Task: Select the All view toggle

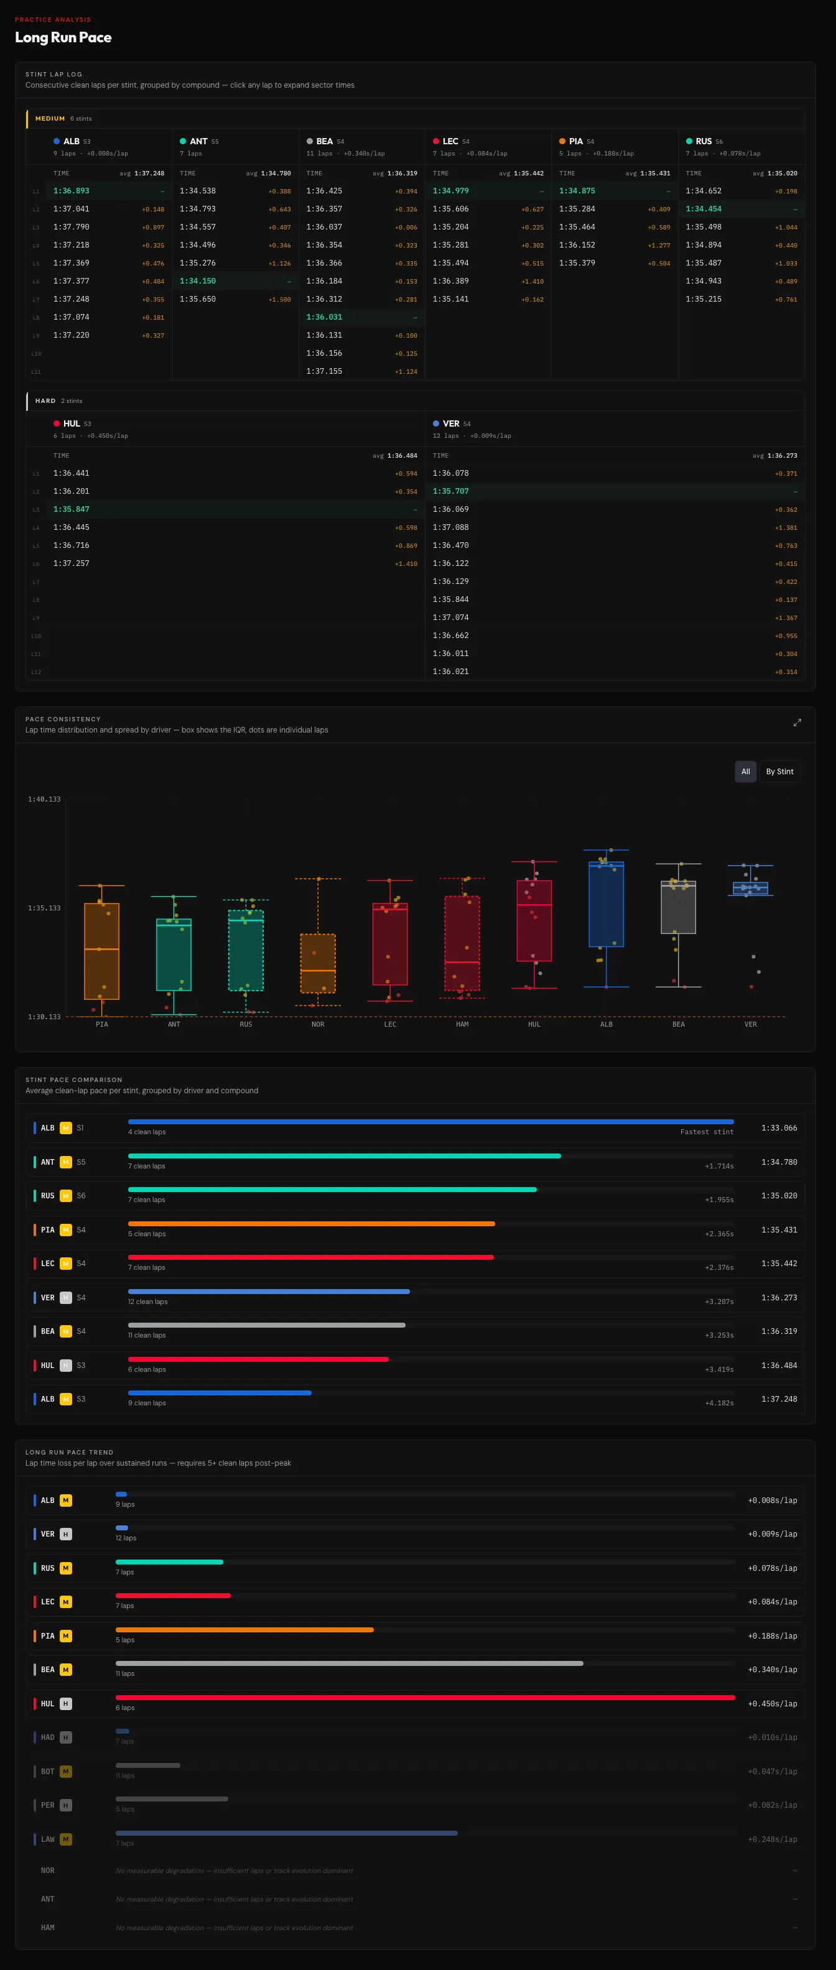Action: pyautogui.click(x=746, y=772)
